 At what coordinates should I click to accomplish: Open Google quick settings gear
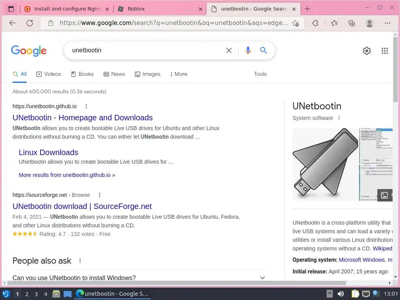(x=366, y=51)
